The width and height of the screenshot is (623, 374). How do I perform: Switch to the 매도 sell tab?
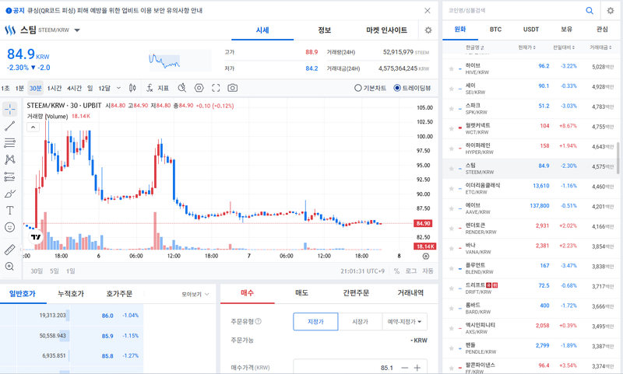click(x=301, y=293)
